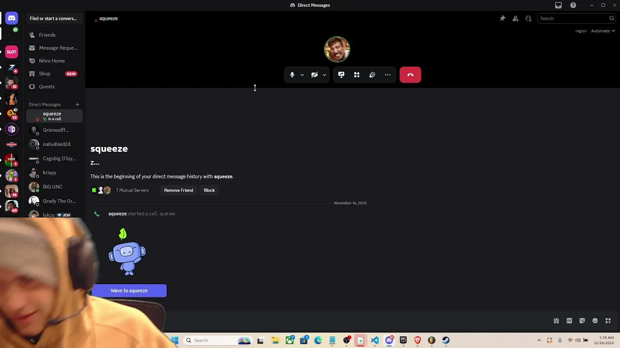Show hidden system tray icons

(x=539, y=340)
